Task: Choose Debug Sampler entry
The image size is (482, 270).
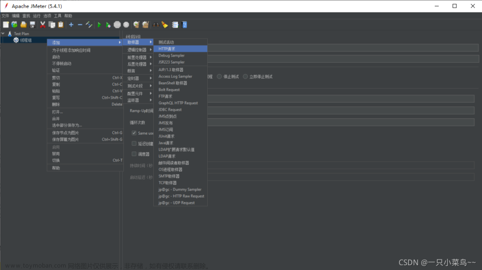Action: tap(180, 55)
